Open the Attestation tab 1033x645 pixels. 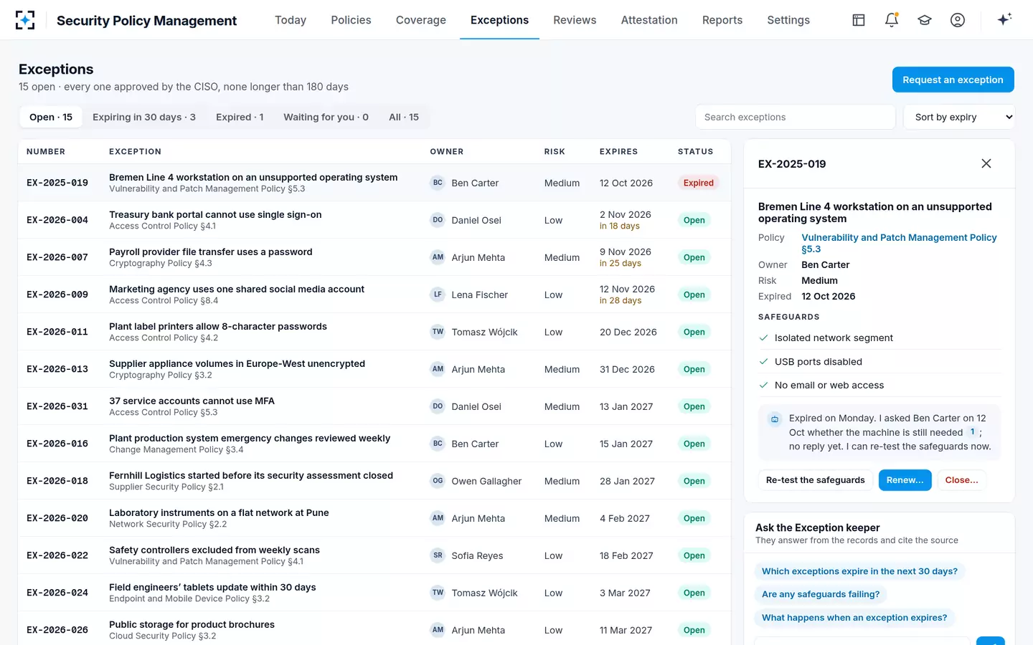[x=649, y=20]
